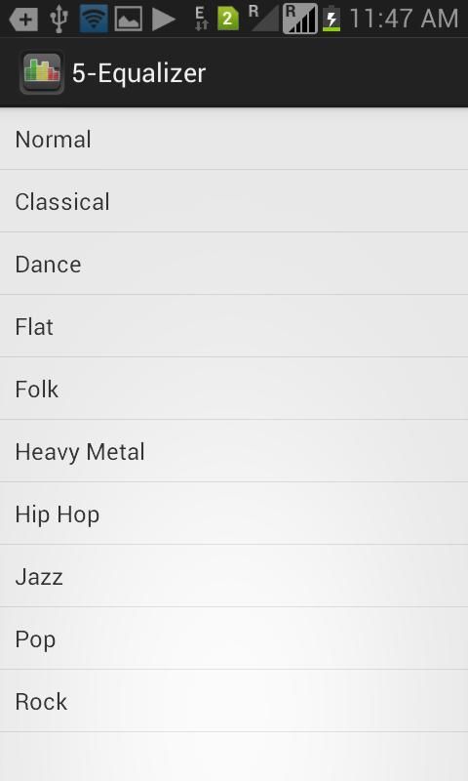Tap the 5-Equalizer app icon
This screenshot has height=781, width=468.
[42, 73]
